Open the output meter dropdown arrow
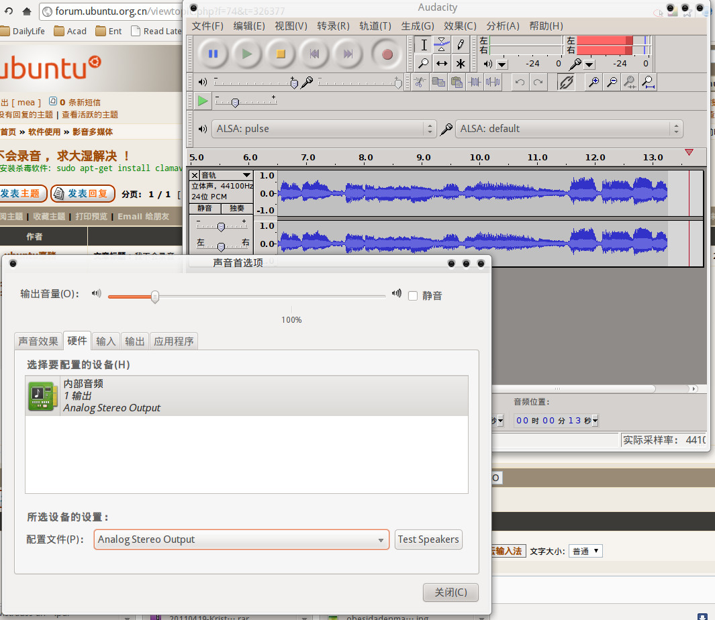The image size is (715, 620). [x=502, y=64]
